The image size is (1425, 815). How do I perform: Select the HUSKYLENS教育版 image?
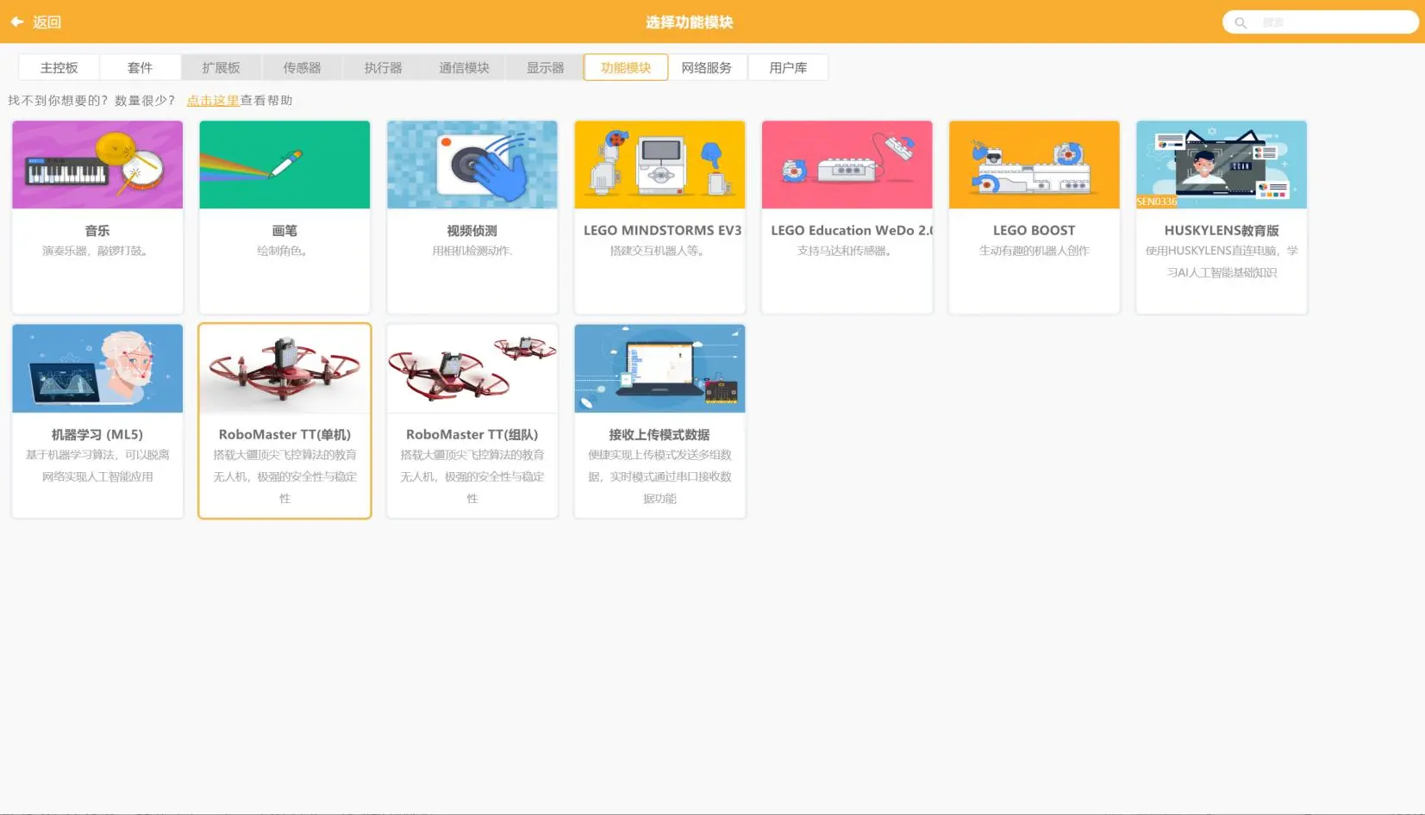pyautogui.click(x=1222, y=165)
